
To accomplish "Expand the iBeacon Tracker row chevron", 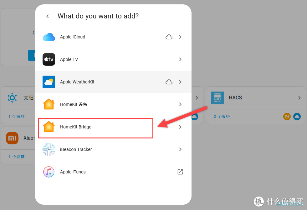I will 180,149.
